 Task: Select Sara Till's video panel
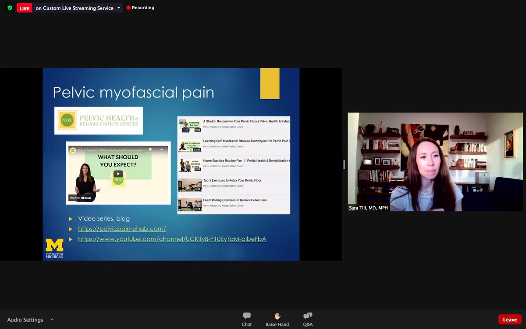[x=435, y=161]
